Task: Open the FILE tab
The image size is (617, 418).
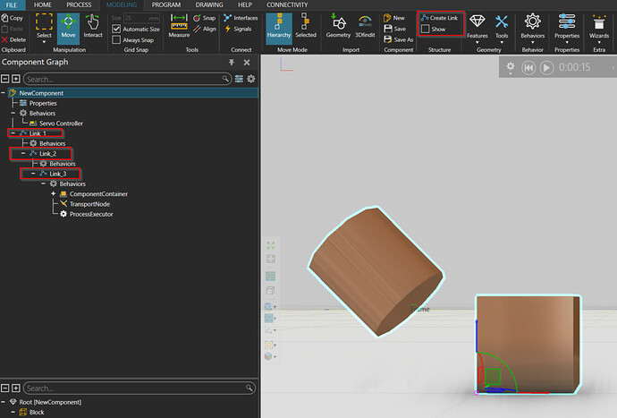Action: 12,5
